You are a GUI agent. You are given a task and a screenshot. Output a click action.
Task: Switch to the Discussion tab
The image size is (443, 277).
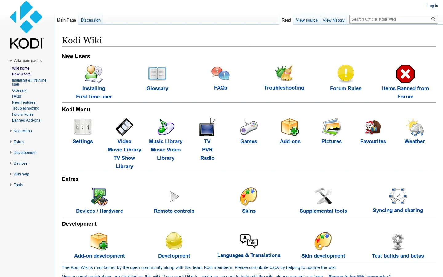(x=91, y=20)
